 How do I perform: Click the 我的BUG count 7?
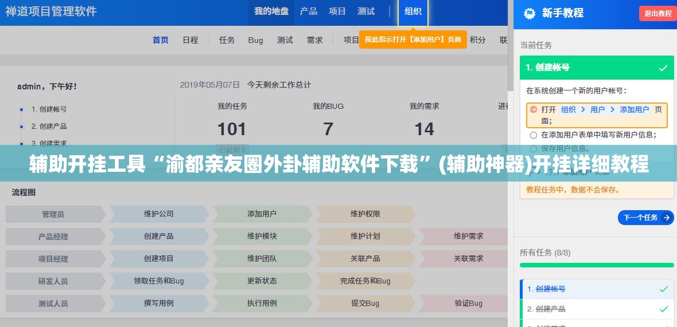pos(328,129)
